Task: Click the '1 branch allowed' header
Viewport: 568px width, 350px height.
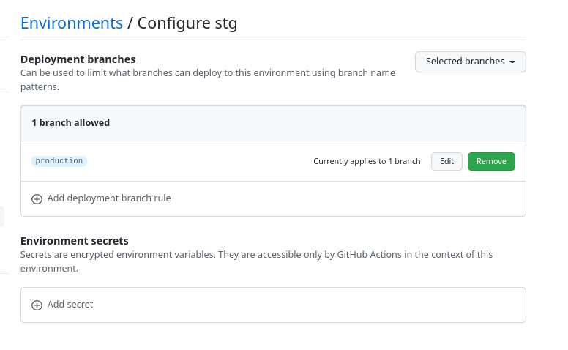Action: (x=71, y=123)
